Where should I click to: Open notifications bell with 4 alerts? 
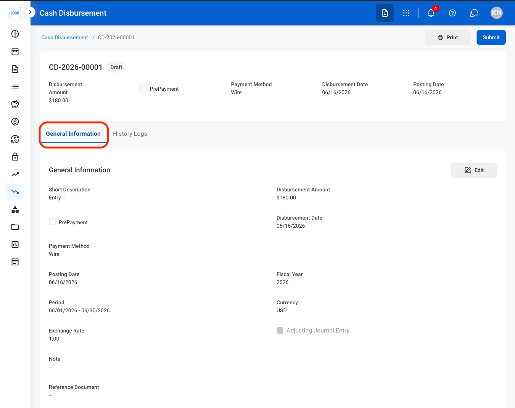431,13
